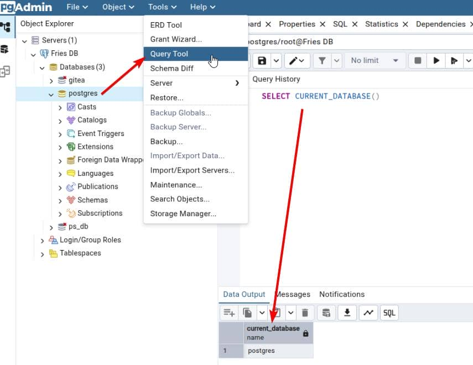The width and height of the screenshot is (473, 365).
Task: Open the No limit rows dropdown
Action: [374, 60]
